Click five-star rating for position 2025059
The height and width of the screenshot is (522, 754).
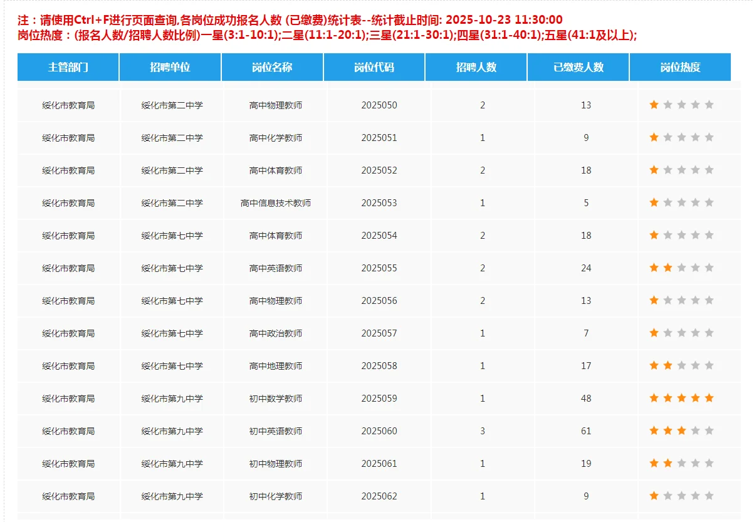point(681,398)
